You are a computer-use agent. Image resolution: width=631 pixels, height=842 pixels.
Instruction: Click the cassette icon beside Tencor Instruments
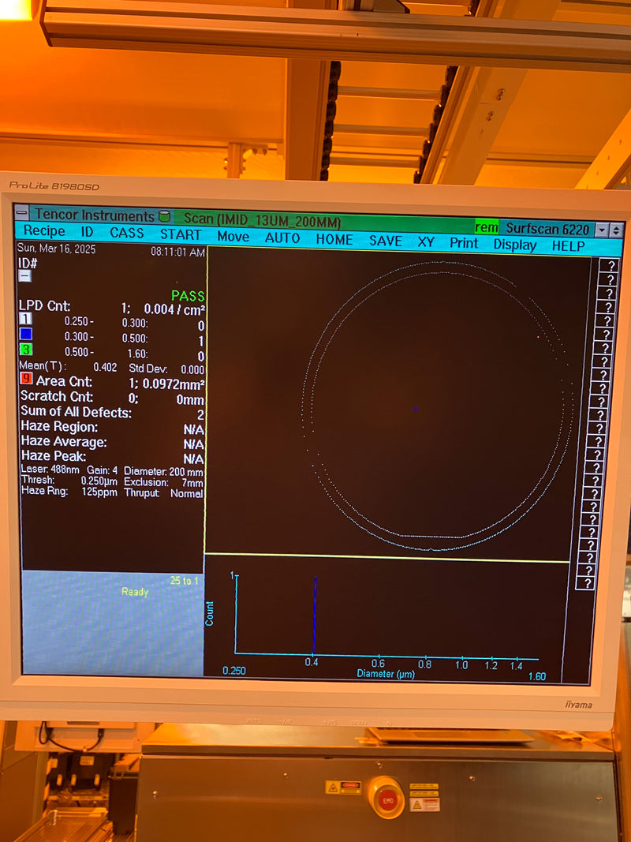165,215
